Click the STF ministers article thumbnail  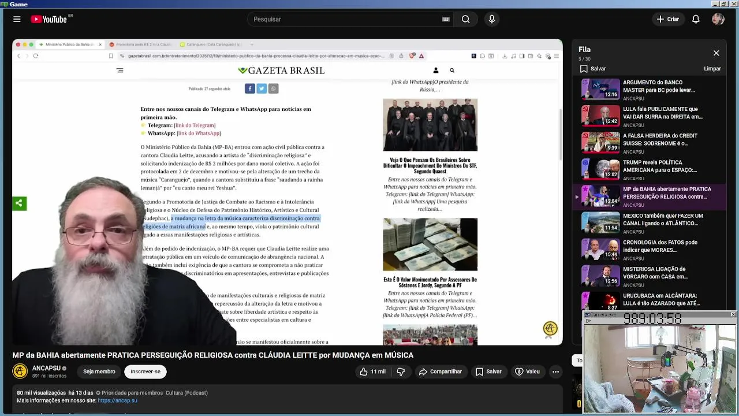point(430,125)
